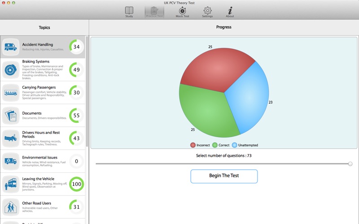Click the Environmental Issues recycling truck icon
The width and height of the screenshot is (359, 224).
10,161
